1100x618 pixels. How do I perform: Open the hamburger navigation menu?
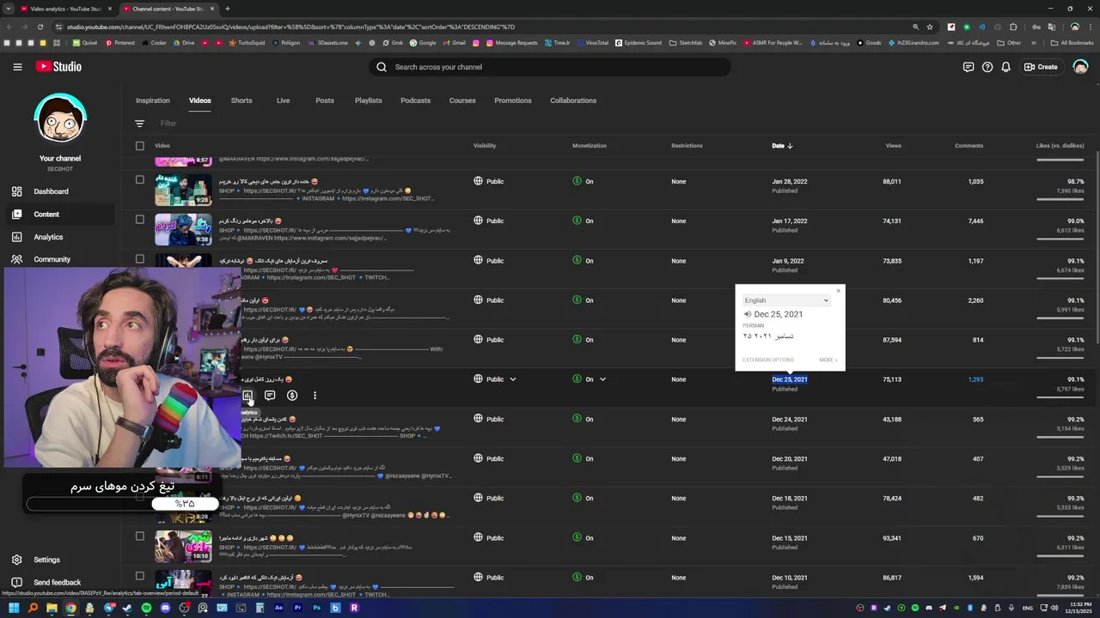click(17, 67)
